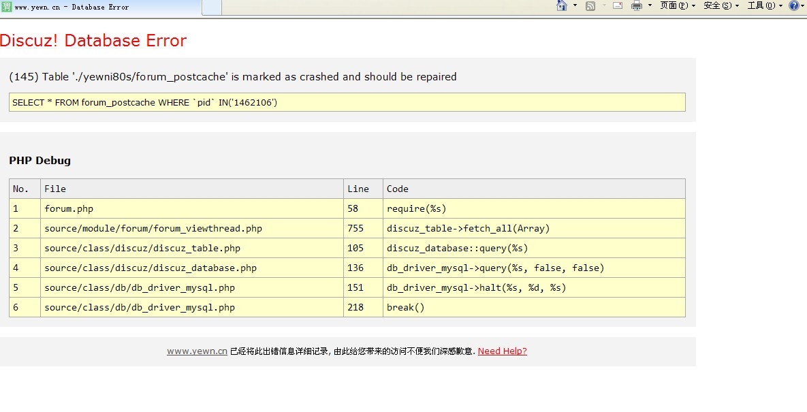Image resolution: width=807 pixels, height=412 pixels.
Task: Click the db_driver_mysql->halt code cell
Action: pos(476,288)
